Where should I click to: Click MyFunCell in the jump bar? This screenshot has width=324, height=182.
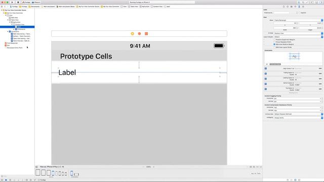(x=144, y=7)
